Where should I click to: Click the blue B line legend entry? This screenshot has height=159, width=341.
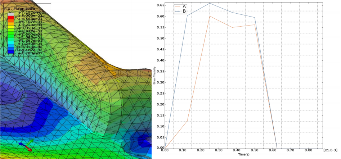(x=181, y=11)
